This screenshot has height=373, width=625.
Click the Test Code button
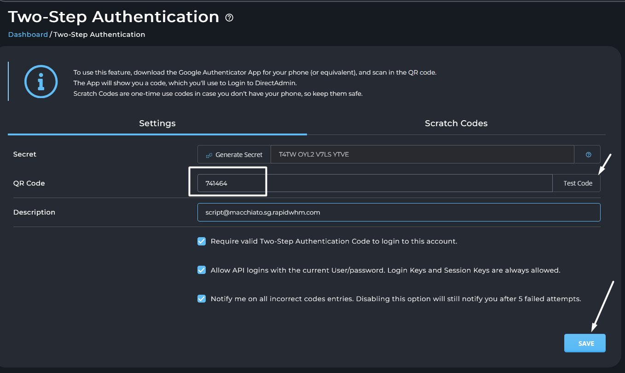[578, 183]
